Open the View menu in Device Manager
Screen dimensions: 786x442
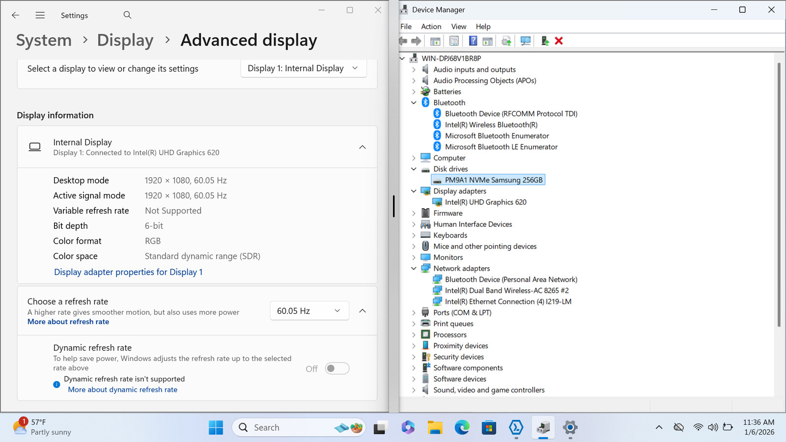[459, 27]
